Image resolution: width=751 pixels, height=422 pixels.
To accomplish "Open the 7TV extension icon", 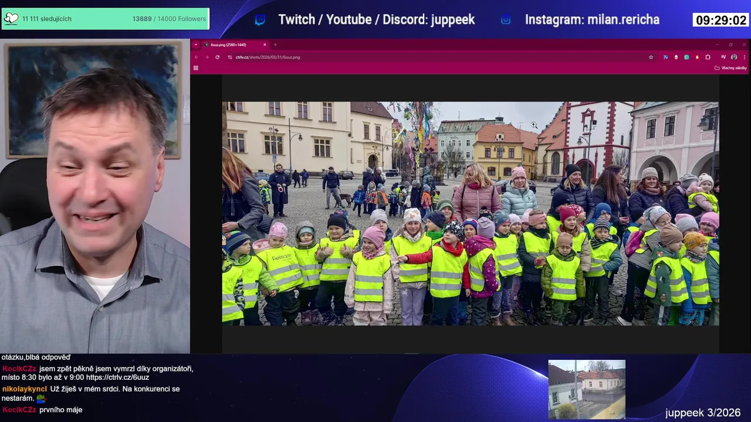I will [x=665, y=57].
